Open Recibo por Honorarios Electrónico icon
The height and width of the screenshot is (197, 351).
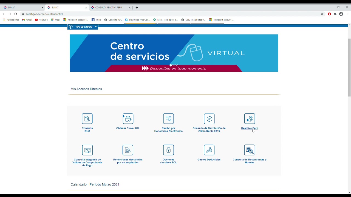(168, 119)
